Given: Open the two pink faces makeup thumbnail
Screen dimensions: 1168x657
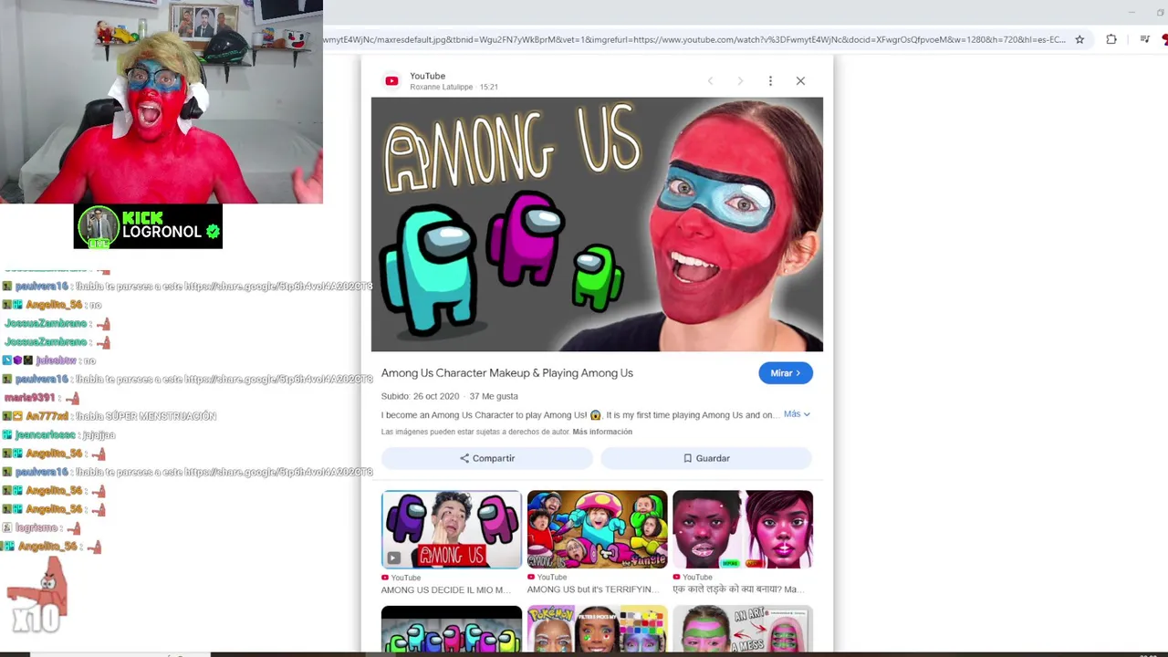Looking at the screenshot, I should click(x=743, y=529).
